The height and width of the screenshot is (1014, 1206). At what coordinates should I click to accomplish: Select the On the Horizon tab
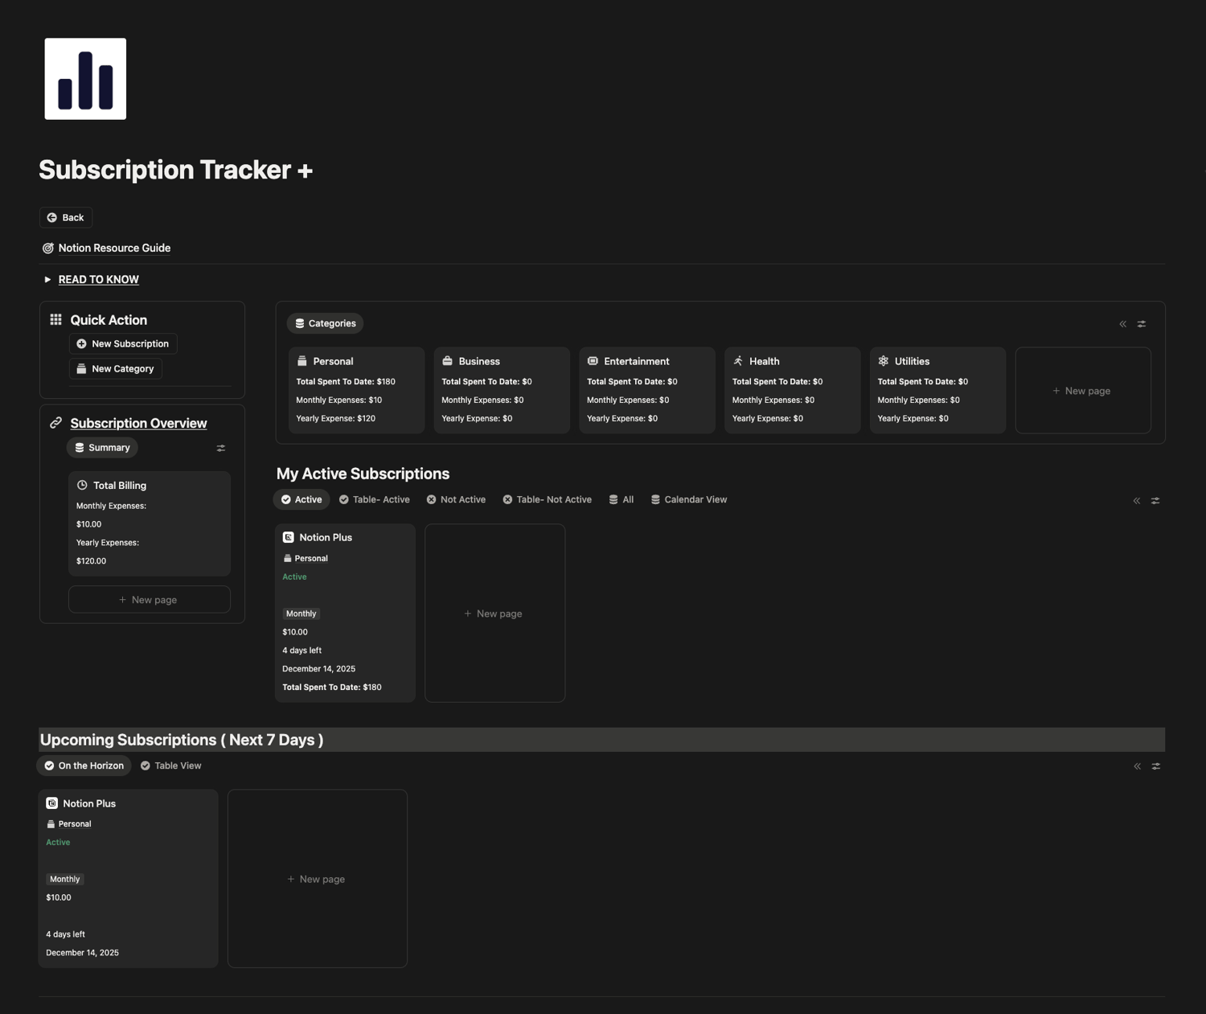(84, 766)
